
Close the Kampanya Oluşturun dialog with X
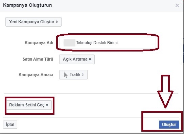coord(177,5)
